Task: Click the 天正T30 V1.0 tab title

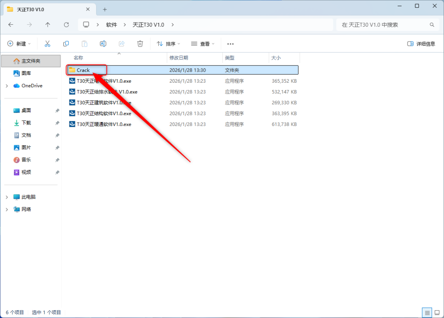Action: point(30,9)
